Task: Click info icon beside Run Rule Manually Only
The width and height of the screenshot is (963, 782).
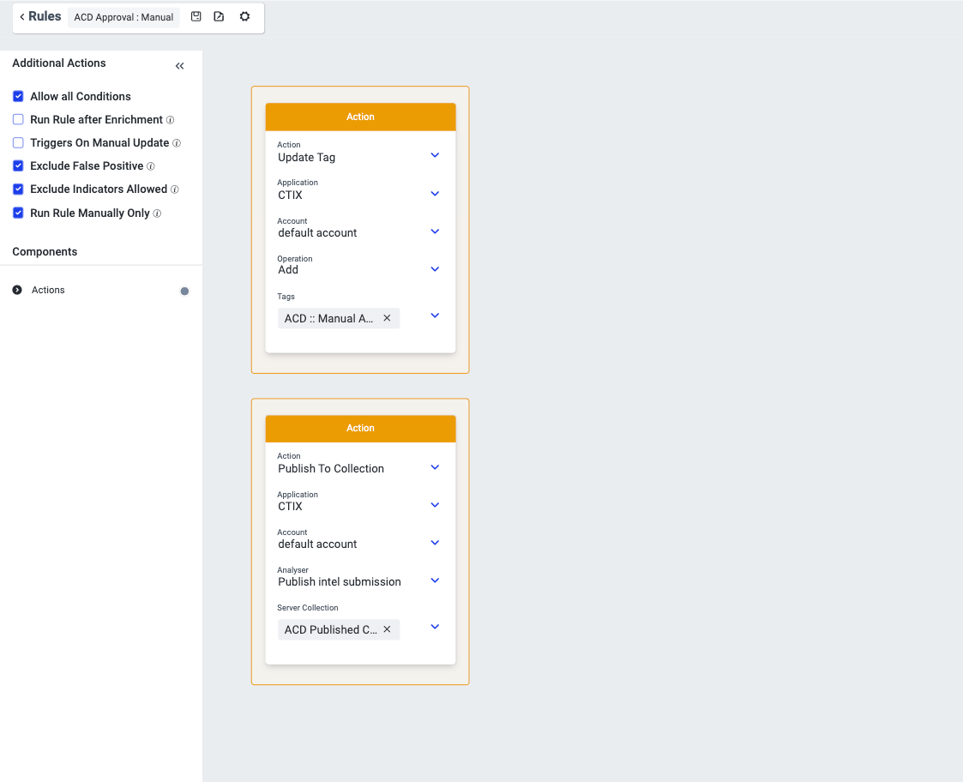Action: pos(157,214)
